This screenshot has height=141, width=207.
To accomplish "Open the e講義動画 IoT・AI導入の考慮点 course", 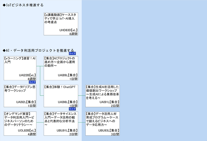I will tap(61, 23).
